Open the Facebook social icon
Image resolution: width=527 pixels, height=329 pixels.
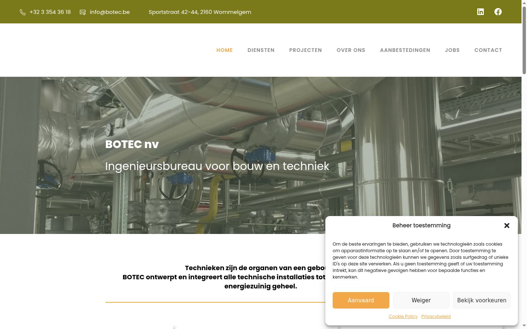[x=498, y=12]
